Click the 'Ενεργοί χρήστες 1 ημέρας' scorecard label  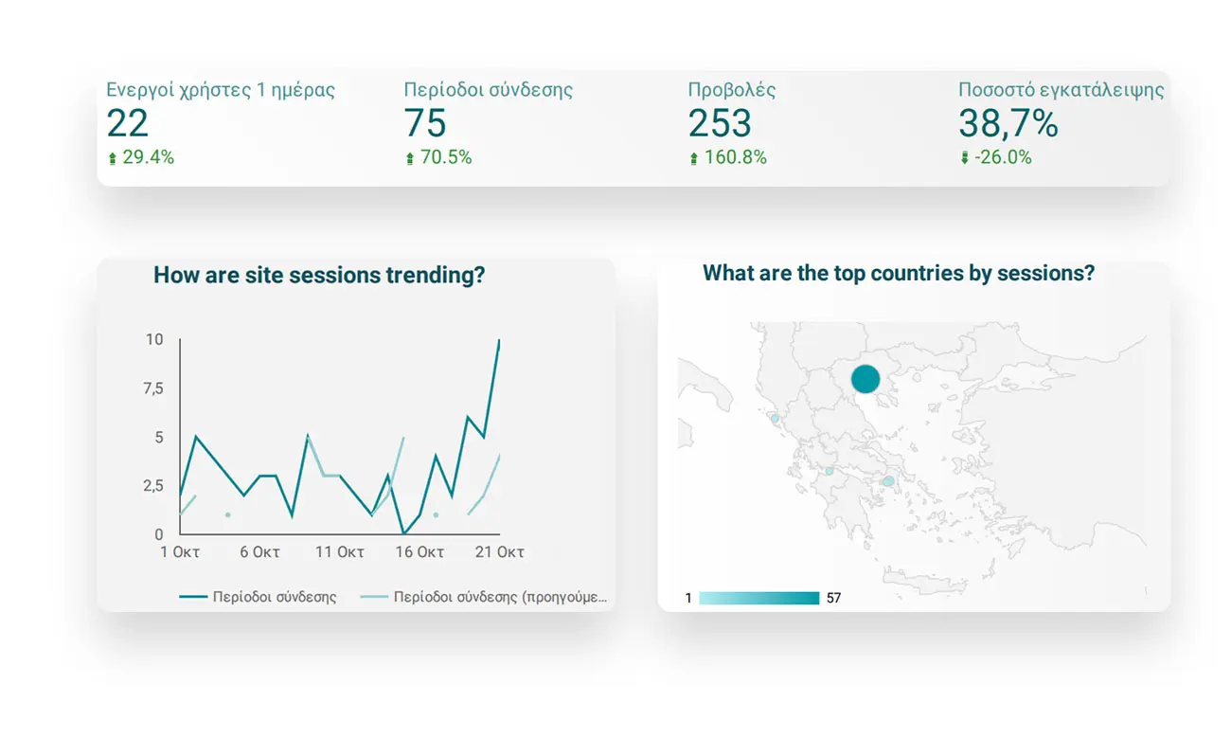coord(221,91)
